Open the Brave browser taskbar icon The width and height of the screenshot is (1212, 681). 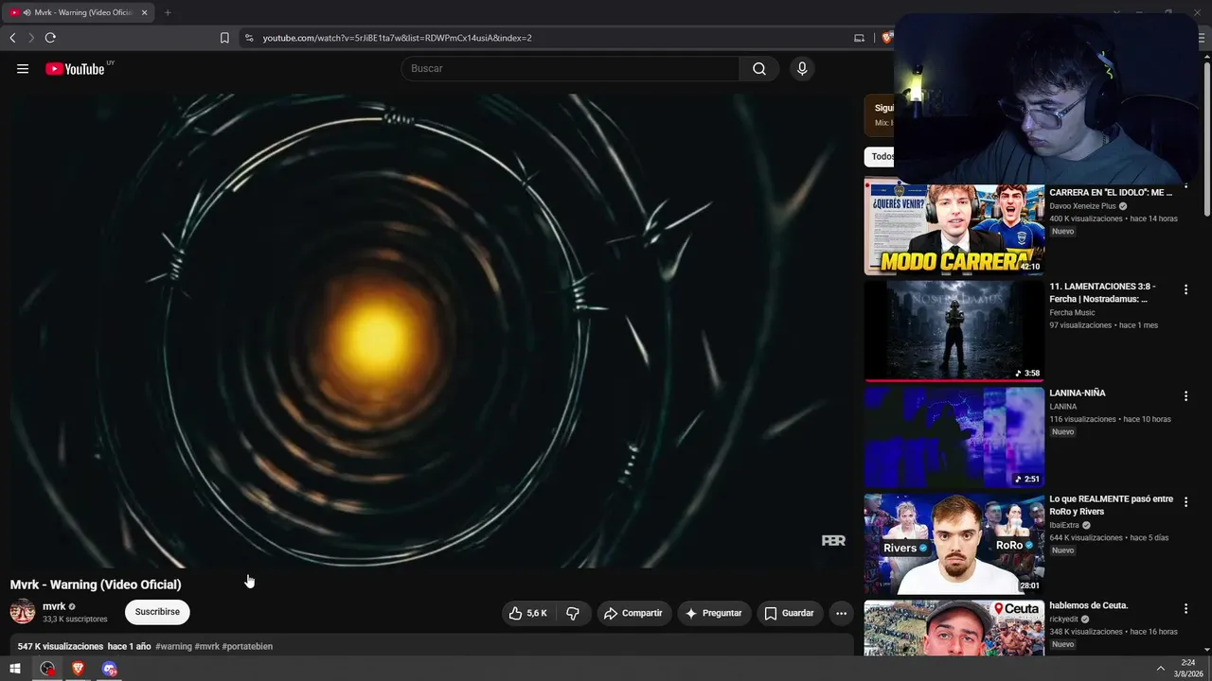coord(78,669)
